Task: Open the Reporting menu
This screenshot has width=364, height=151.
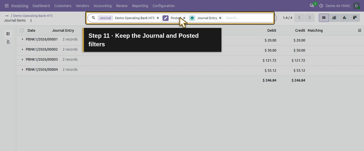Action: (x=140, y=6)
